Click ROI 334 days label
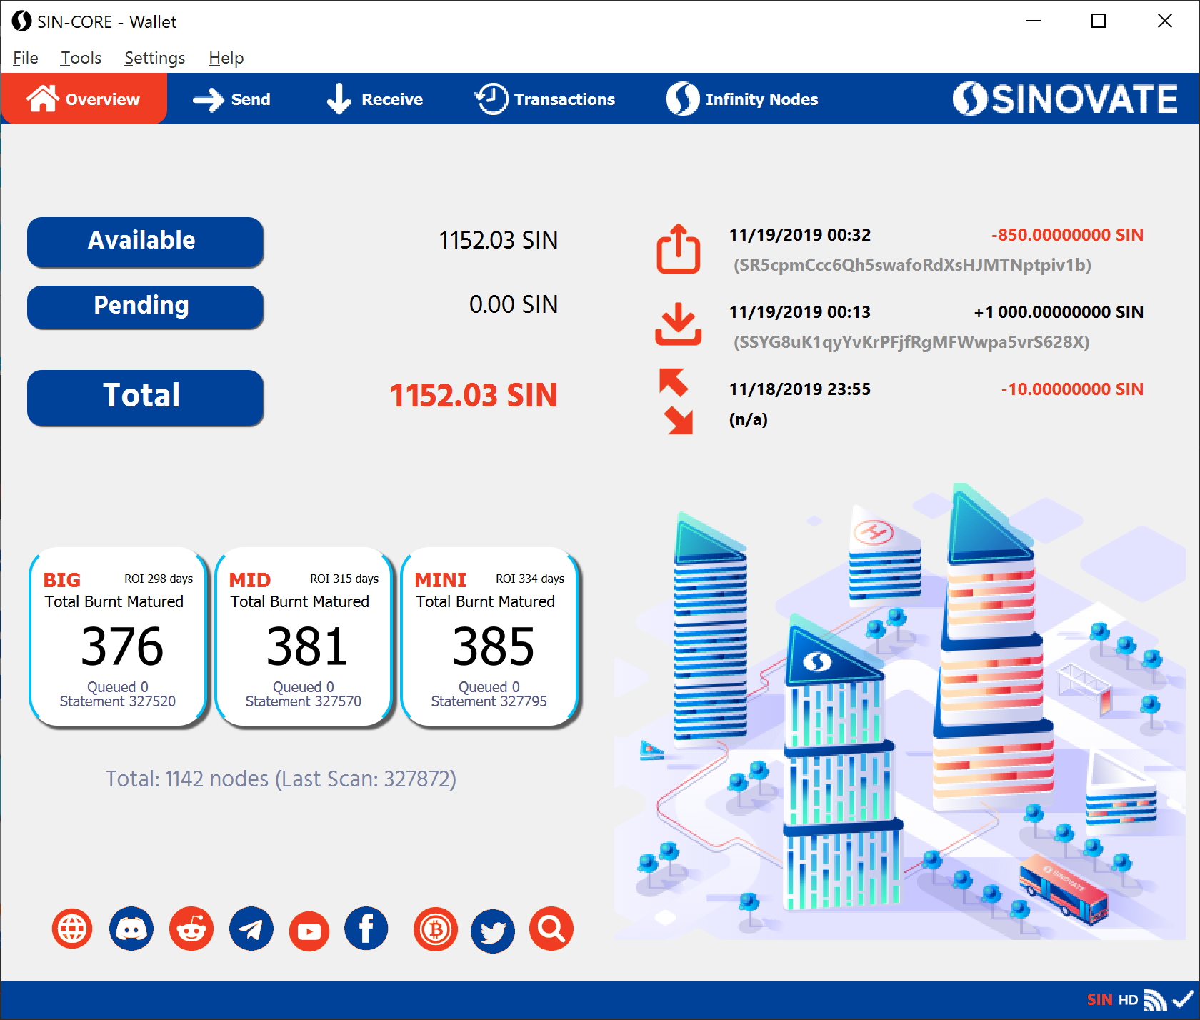The height and width of the screenshot is (1020, 1200). point(530,579)
